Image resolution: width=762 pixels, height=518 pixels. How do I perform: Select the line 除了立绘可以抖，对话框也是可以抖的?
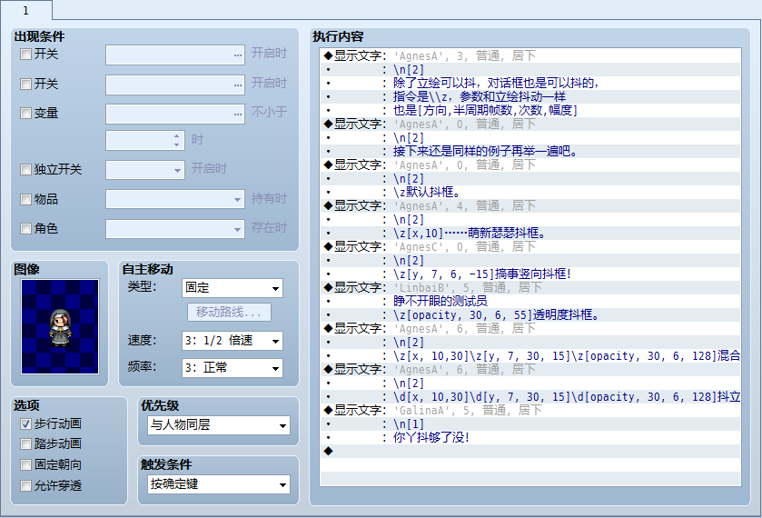coord(530,84)
